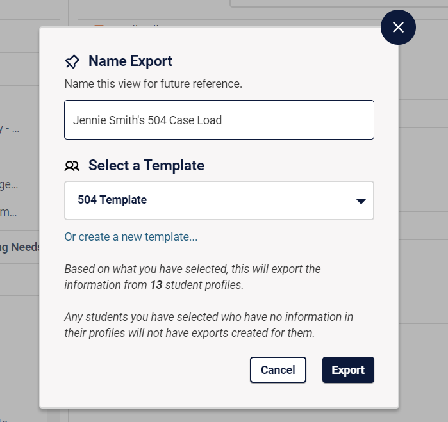Close the dialog with the X icon
The width and height of the screenshot is (448, 422).
(398, 28)
